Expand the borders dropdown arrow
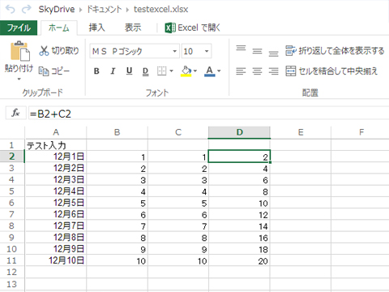This screenshot has height=292, width=389. [171, 71]
